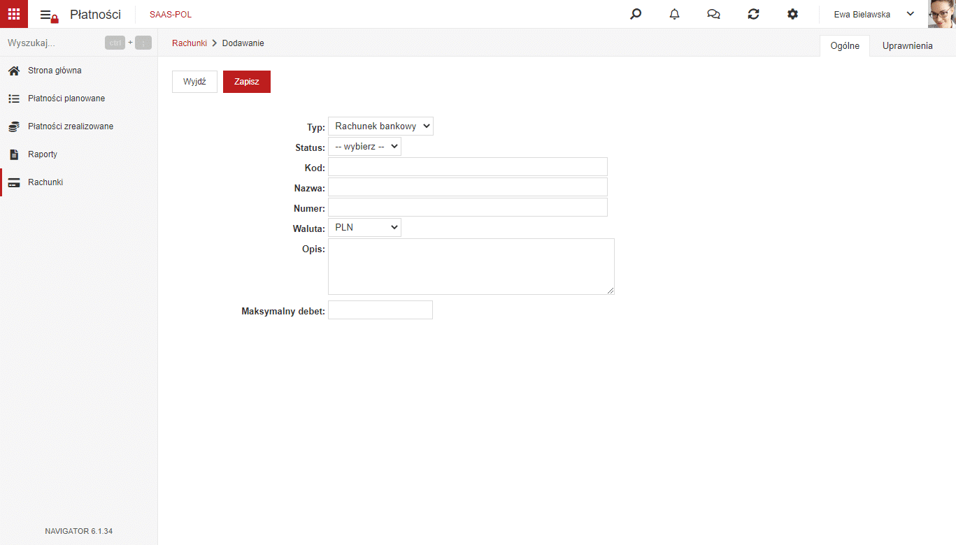
Task: Open Płatności zrealizowane coins icon
Action: pyautogui.click(x=13, y=126)
